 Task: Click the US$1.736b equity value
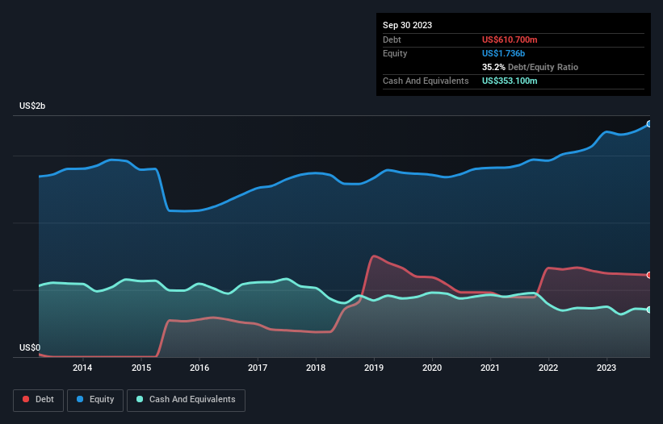(x=503, y=53)
